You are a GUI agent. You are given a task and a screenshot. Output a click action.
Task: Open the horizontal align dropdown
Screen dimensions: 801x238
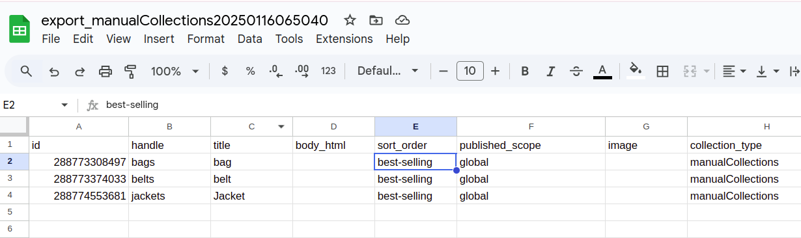(735, 71)
